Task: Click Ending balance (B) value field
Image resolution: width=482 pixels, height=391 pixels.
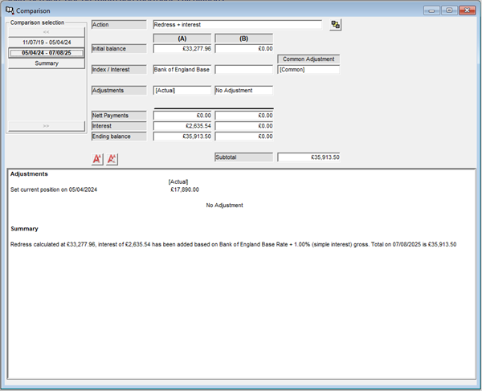Action: [243, 136]
